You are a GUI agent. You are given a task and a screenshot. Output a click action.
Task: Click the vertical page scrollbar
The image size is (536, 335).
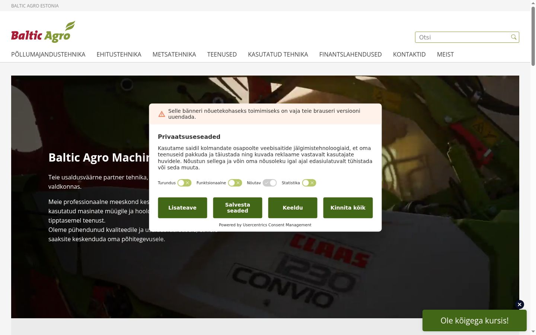coord(533,36)
